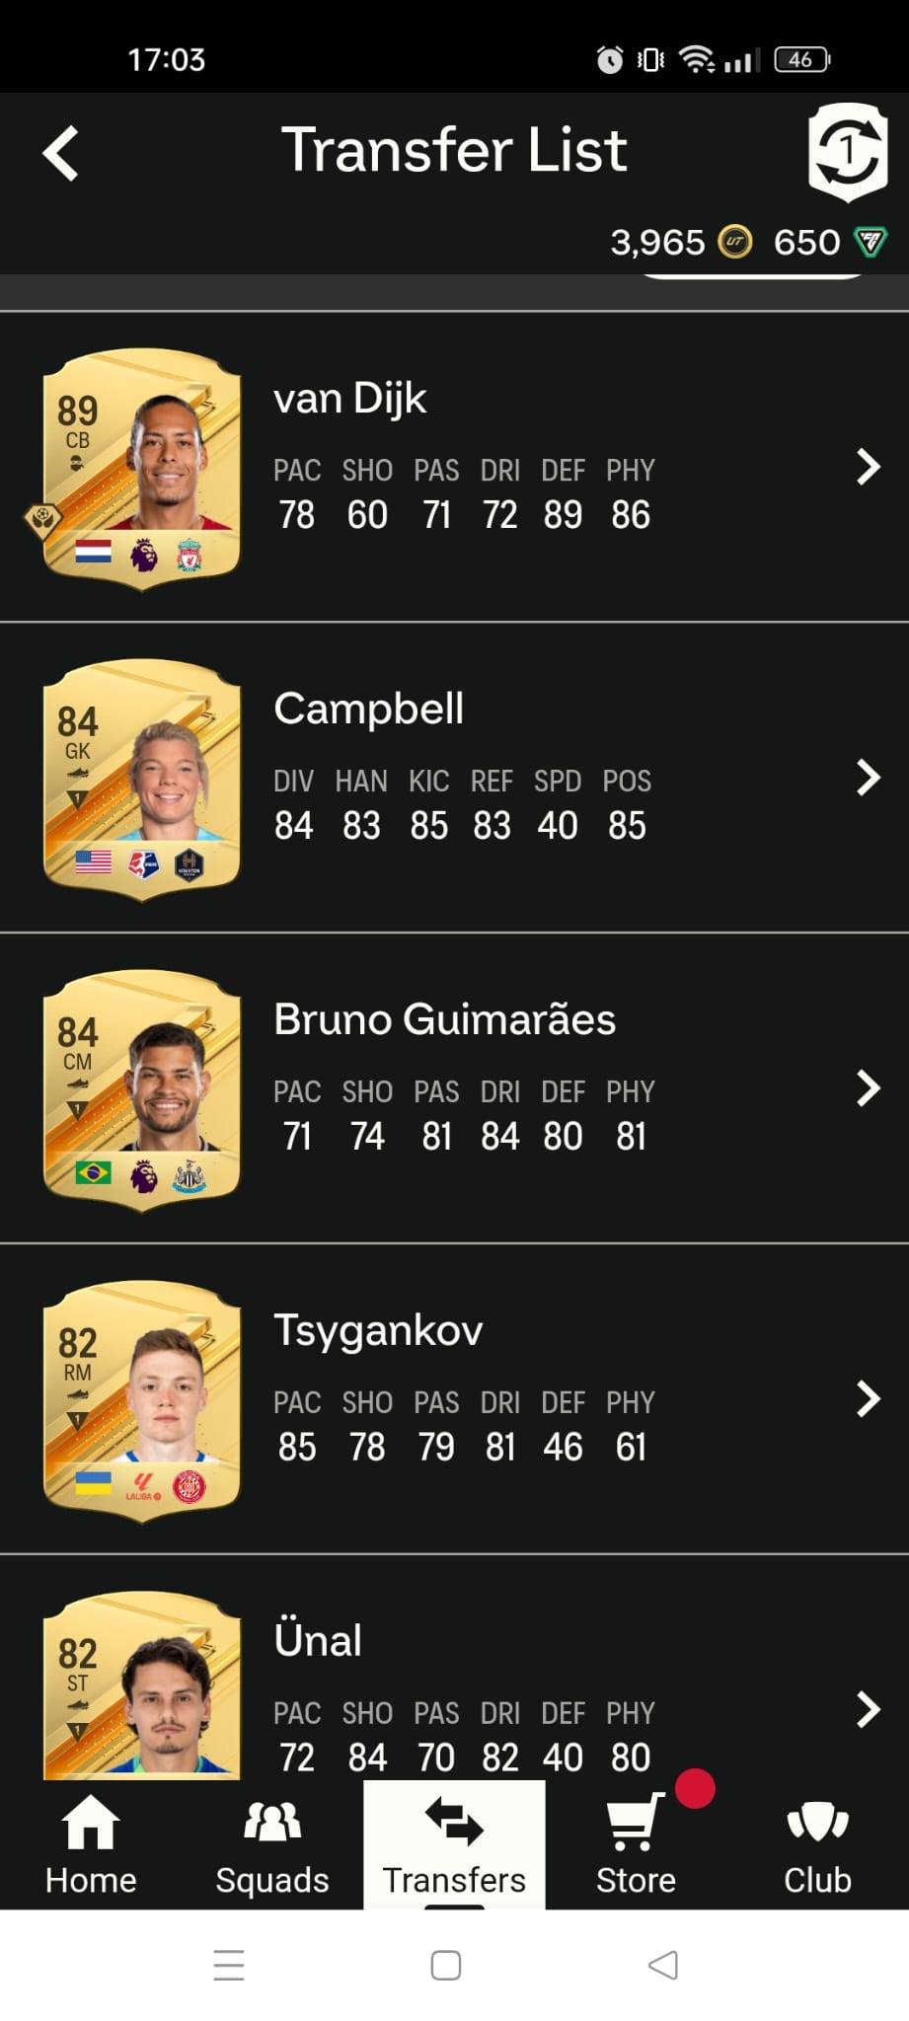Expand Ünal details chevron
Viewport: 909px width, 2021px height.
point(869,1709)
